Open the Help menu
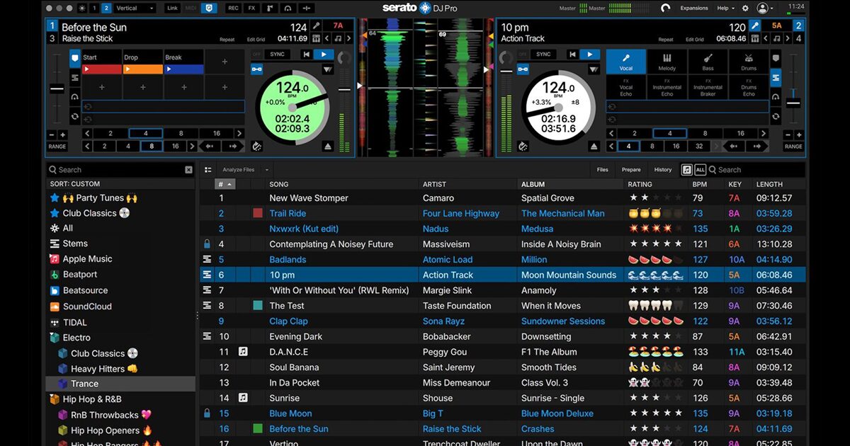 click(x=725, y=8)
